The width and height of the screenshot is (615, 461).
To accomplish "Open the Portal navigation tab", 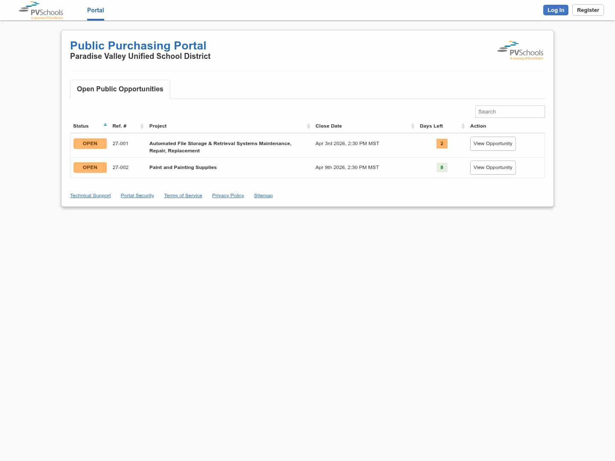I will [95, 10].
